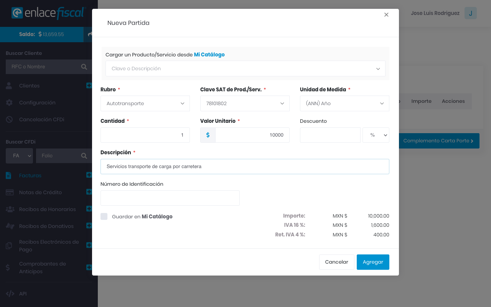
Task: Click the Recibos Electrónicos de Pago copy icon
Action: coord(9,246)
